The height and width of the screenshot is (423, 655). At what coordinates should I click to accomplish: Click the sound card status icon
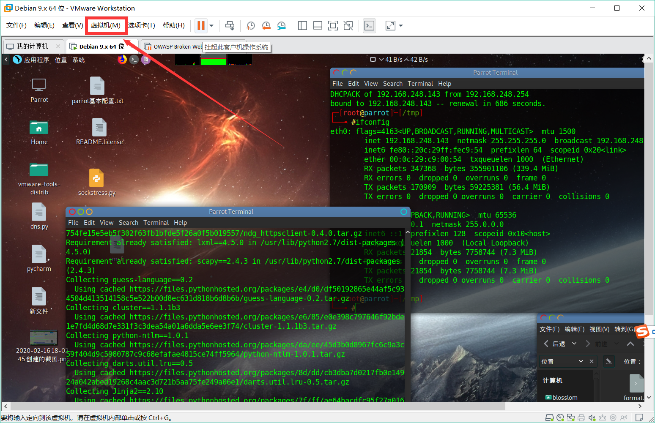click(592, 418)
